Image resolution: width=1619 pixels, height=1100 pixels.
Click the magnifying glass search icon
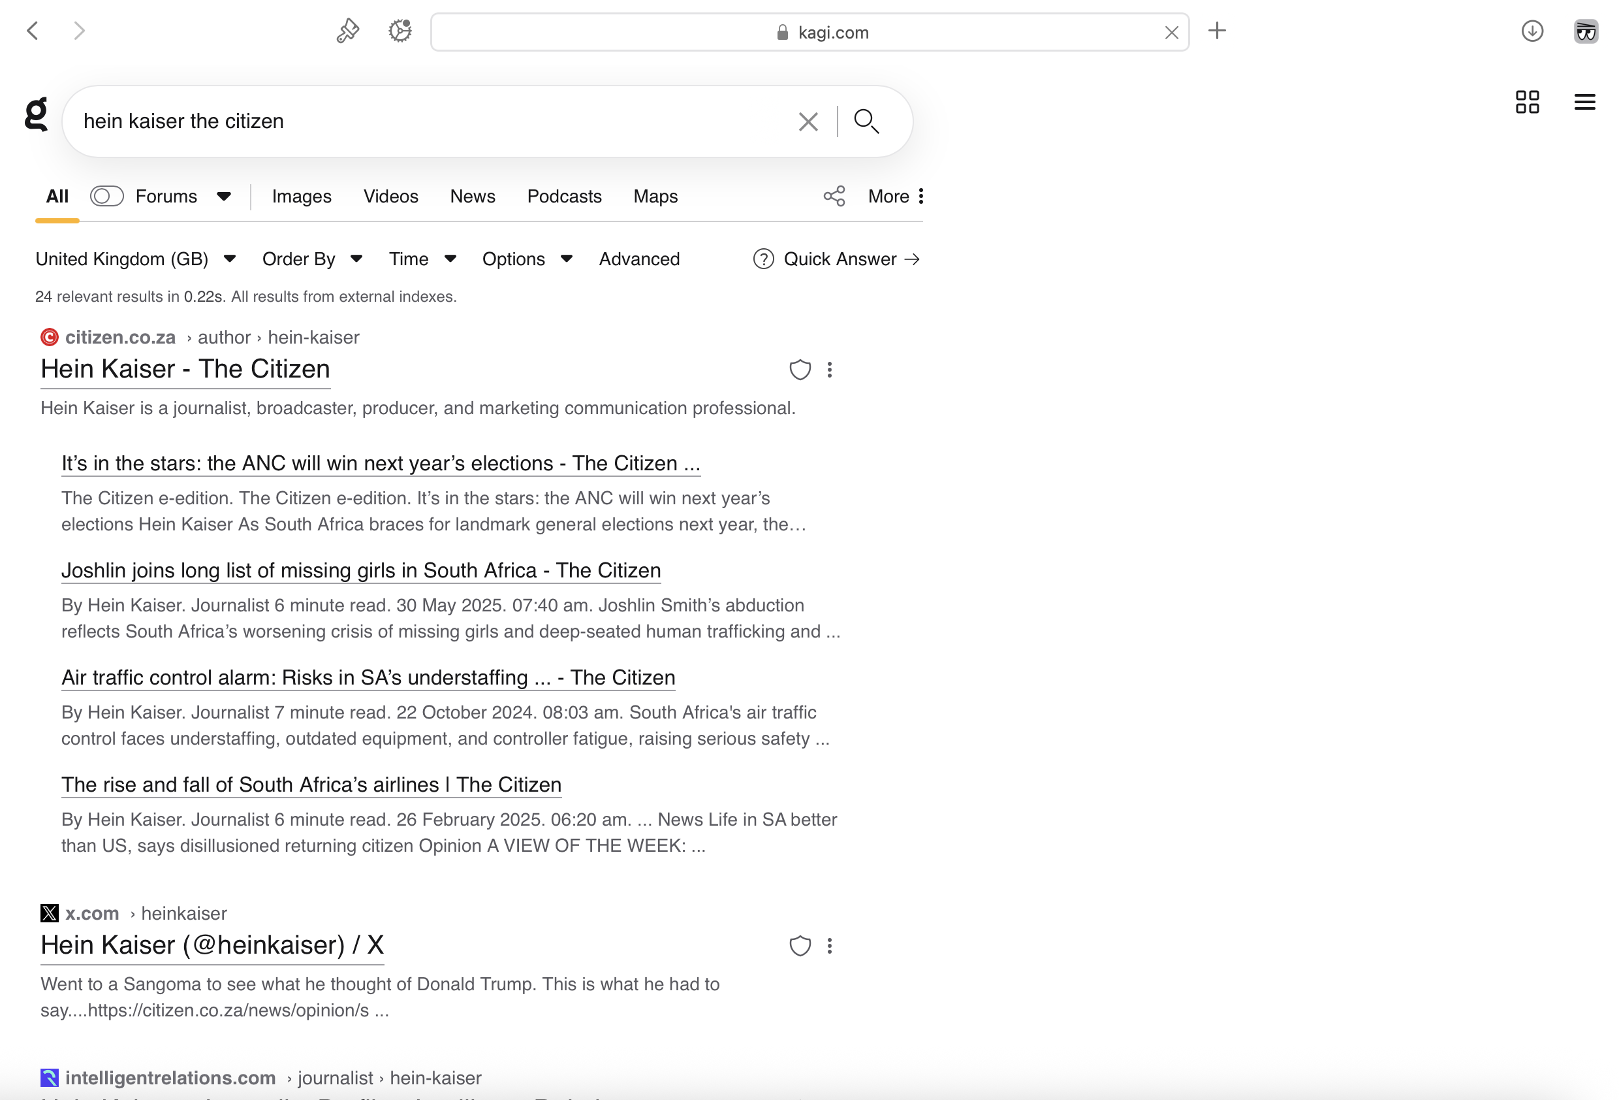click(x=866, y=121)
